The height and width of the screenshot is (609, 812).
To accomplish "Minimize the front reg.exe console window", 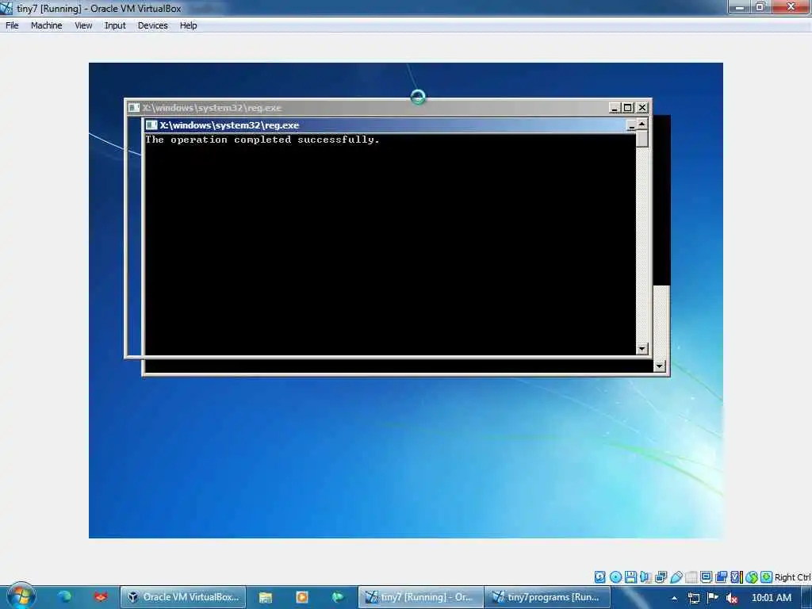I will coord(630,125).
